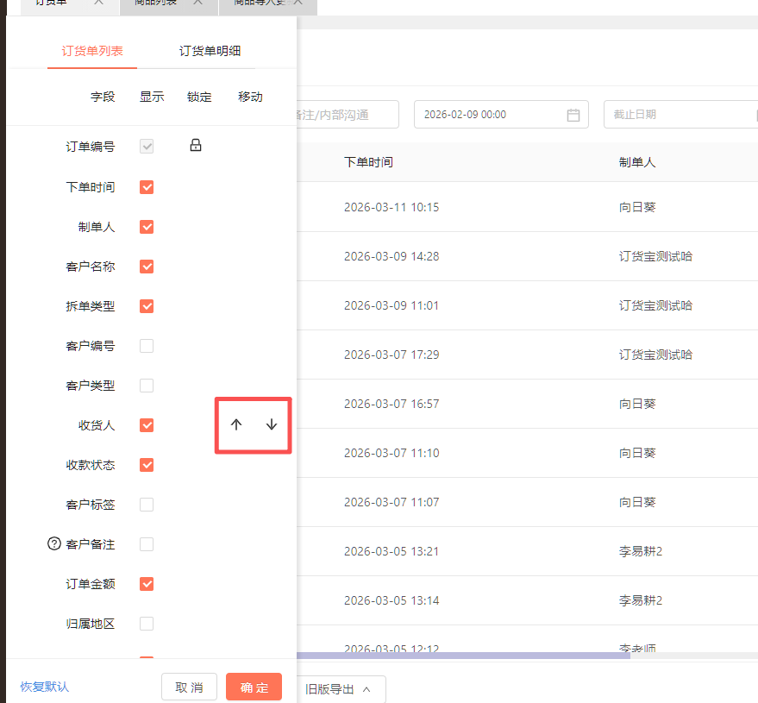Screen dimensions: 758x703
Task: Move 收货人 field down with arrow
Action: 271,424
